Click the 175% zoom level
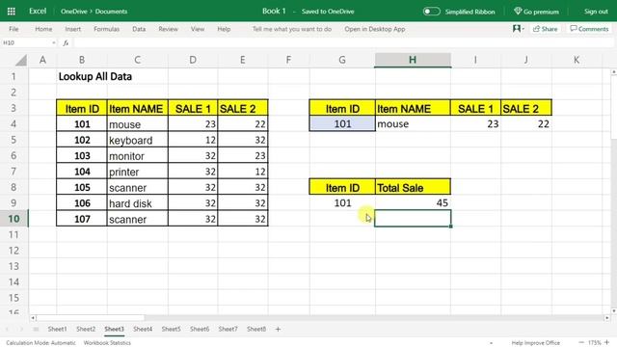The height and width of the screenshot is (347, 617). point(595,343)
